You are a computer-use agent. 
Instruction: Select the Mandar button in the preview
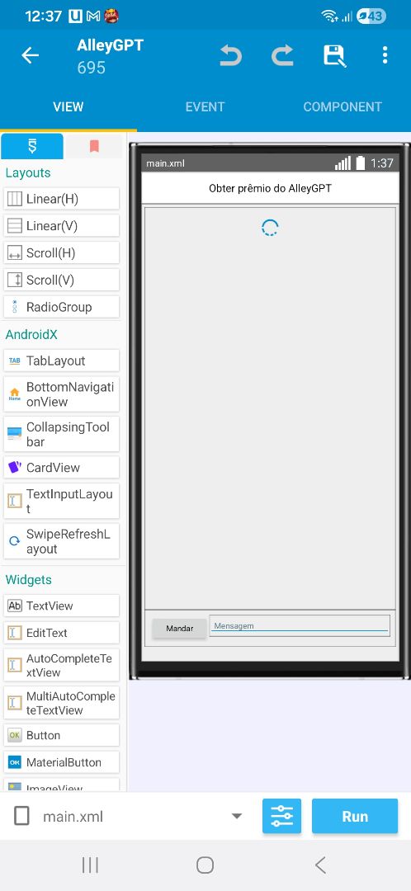[x=180, y=628]
